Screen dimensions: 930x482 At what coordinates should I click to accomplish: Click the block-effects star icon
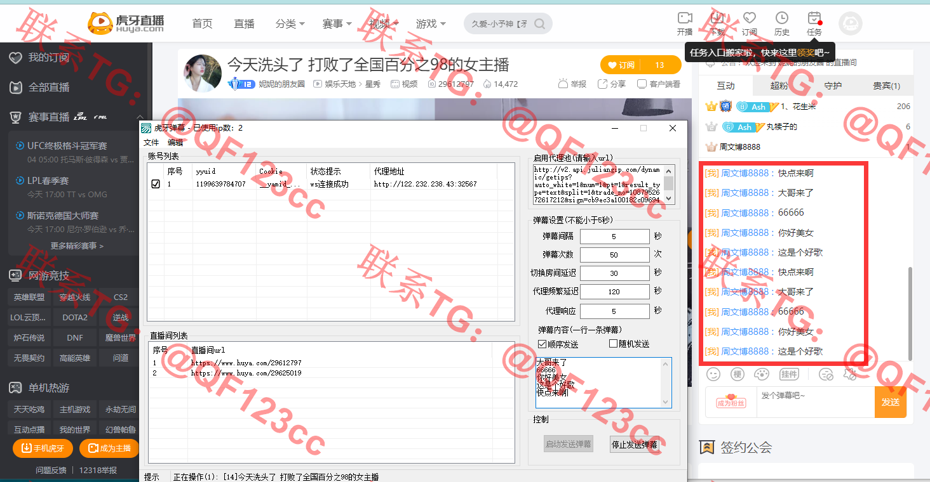850,374
